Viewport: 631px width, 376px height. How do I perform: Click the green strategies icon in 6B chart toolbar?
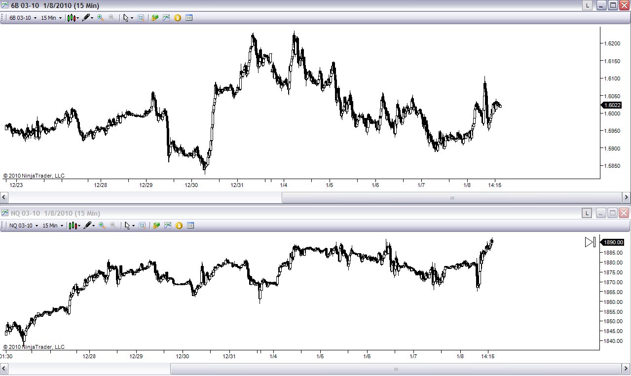coord(155,18)
